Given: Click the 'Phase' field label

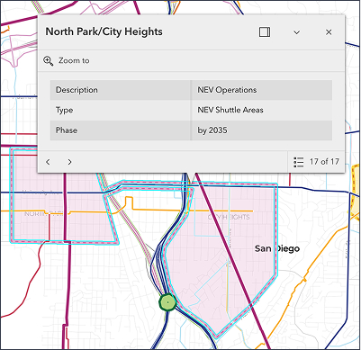Looking at the screenshot, I should (67, 130).
